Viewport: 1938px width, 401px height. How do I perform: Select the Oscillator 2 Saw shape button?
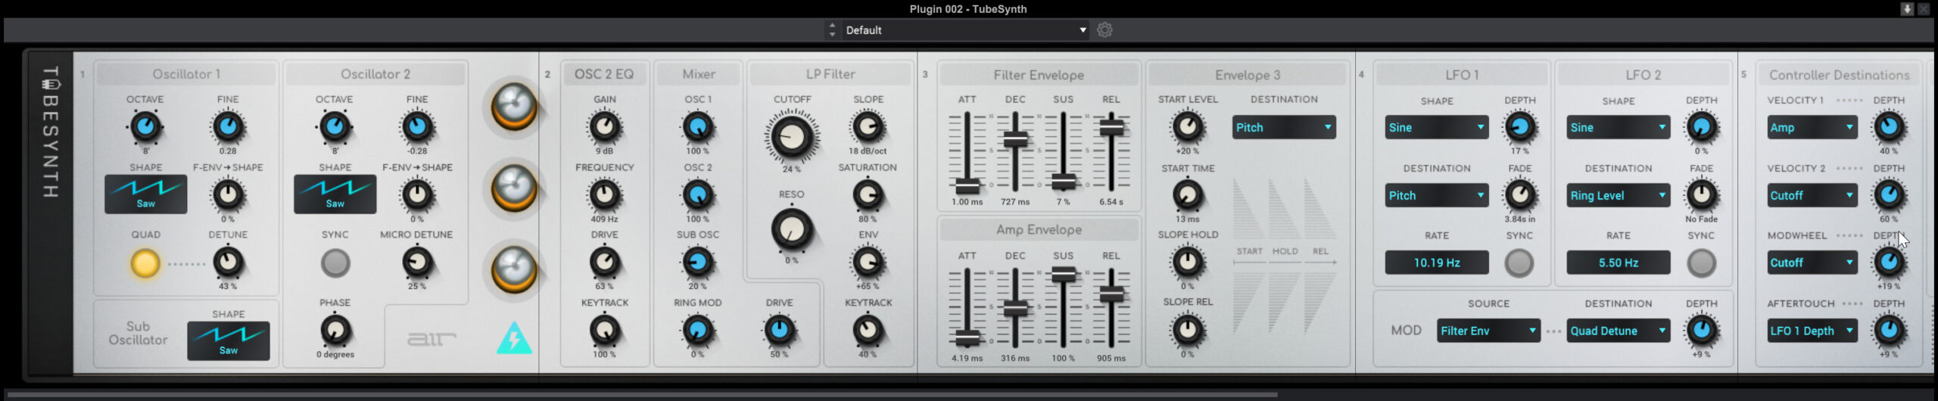335,194
